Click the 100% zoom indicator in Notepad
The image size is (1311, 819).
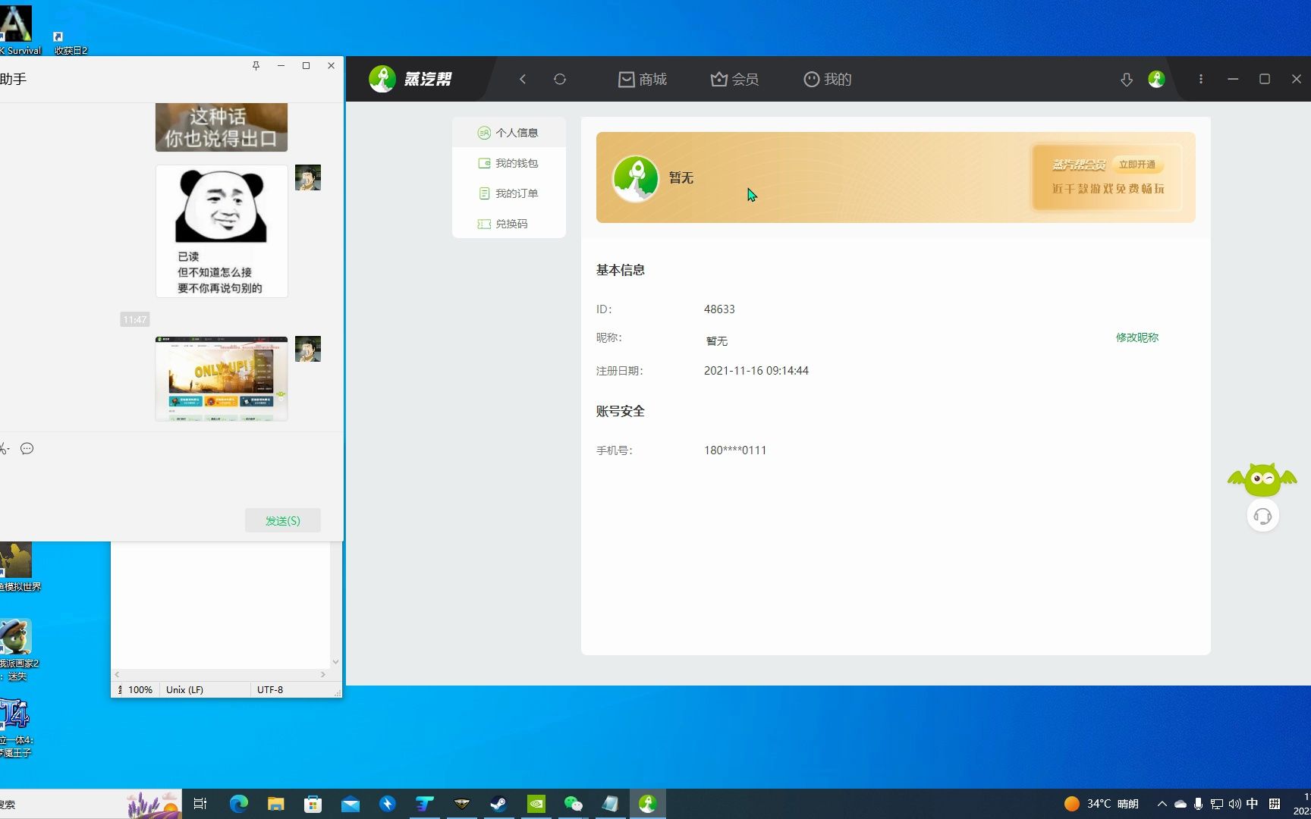tap(140, 689)
